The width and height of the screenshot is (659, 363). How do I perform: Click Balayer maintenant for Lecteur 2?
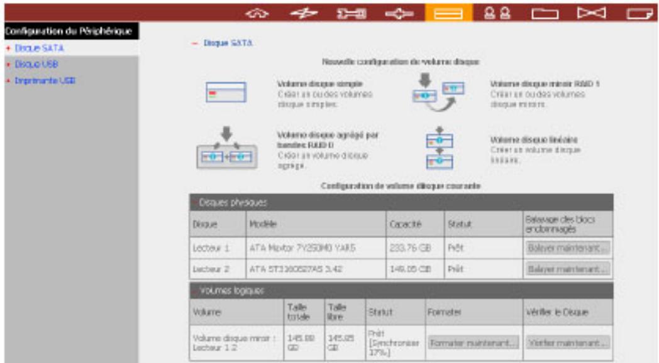(x=567, y=269)
